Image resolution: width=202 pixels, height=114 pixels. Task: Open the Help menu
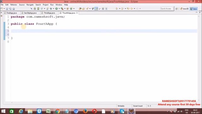[66, 5]
